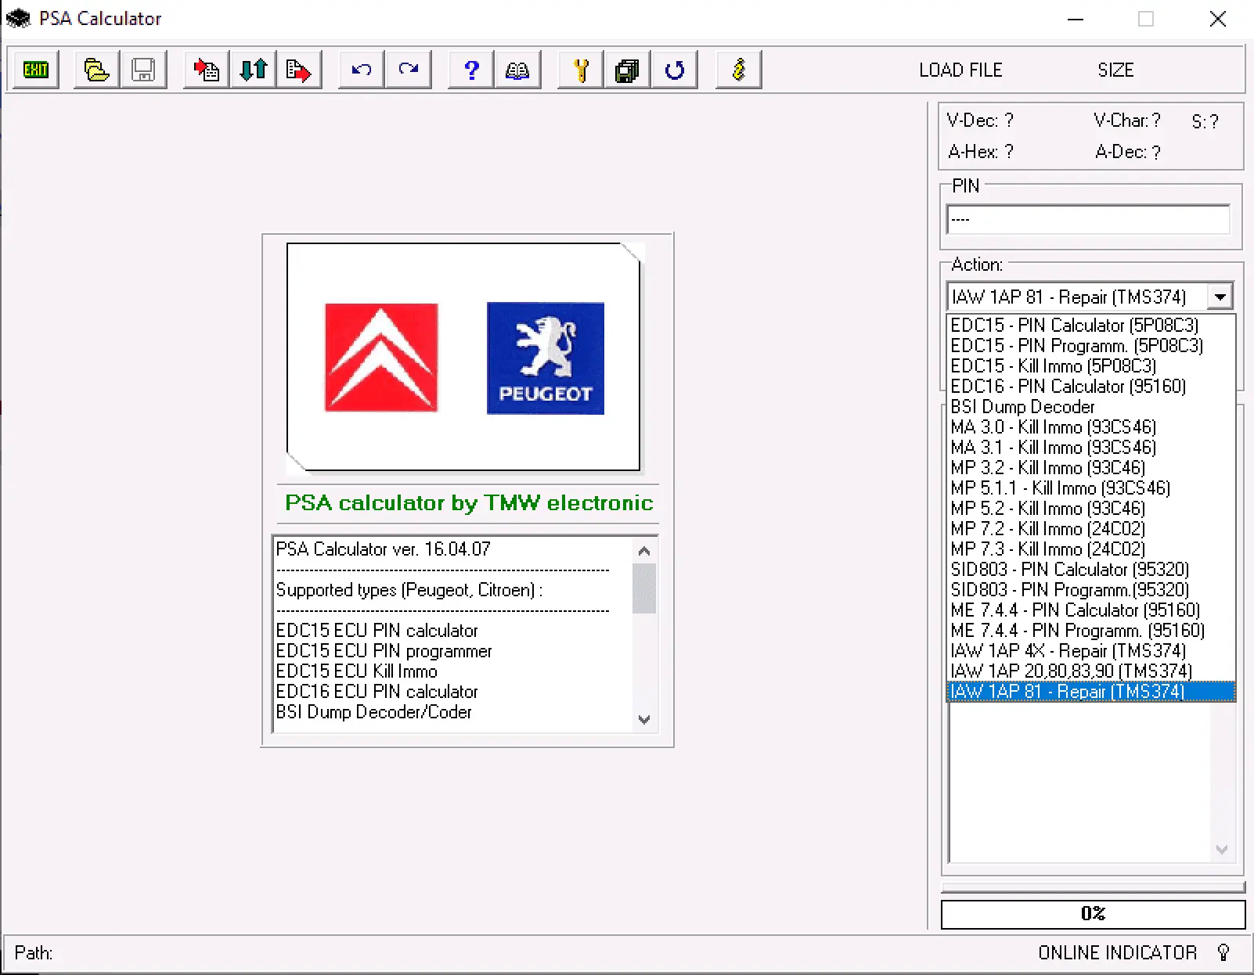
Task: Click the 'LOAD FILE' label
Action: click(960, 70)
